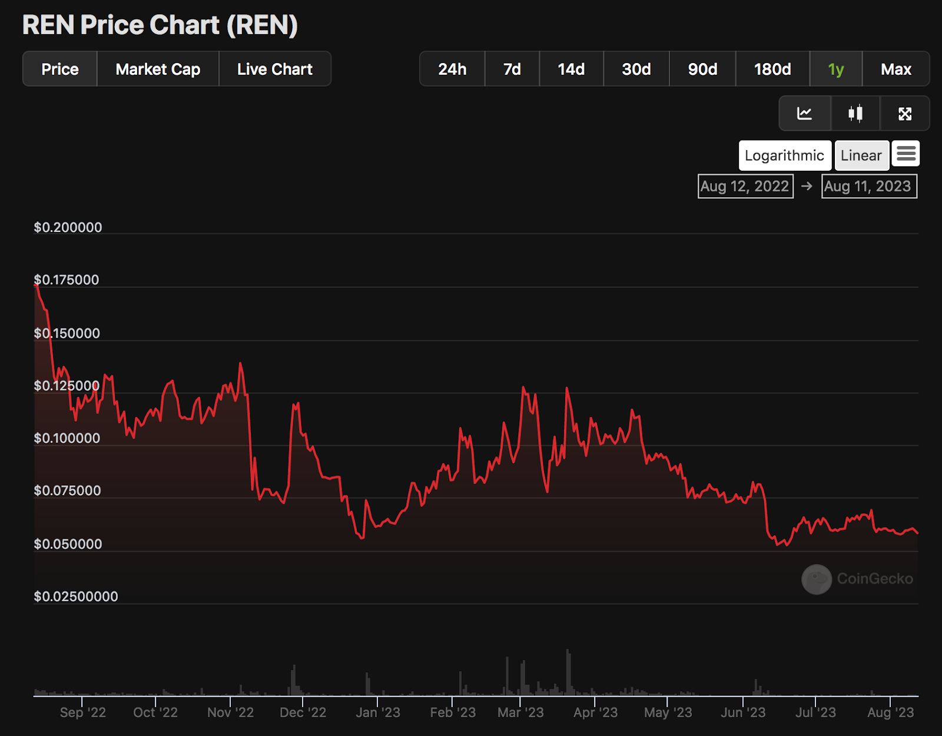Image resolution: width=942 pixels, height=736 pixels.
Task: Enable Linear scale
Action: [861, 155]
